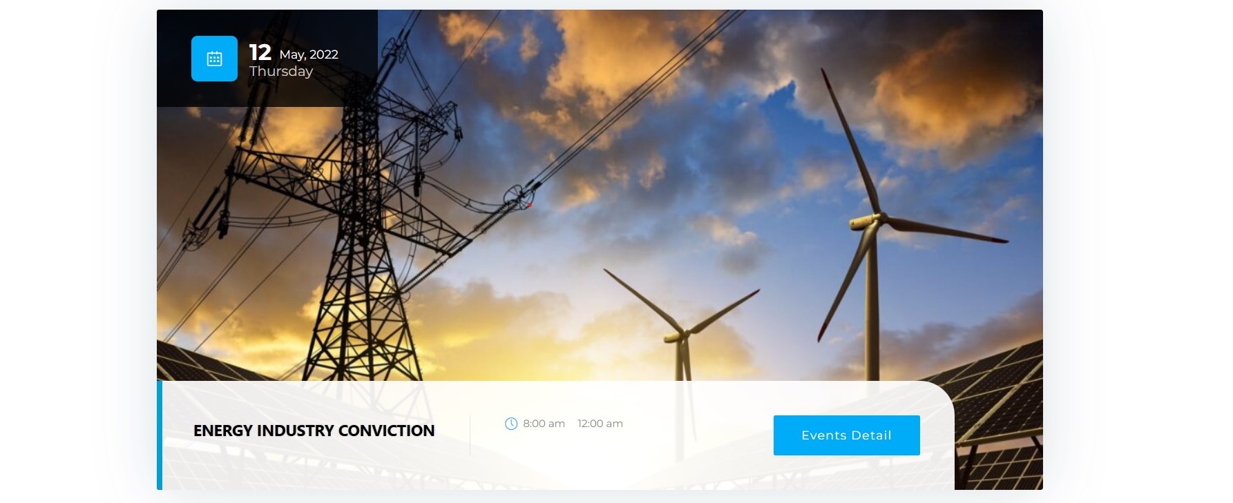
Task: Click the blue calendar icon
Action: pos(214,59)
